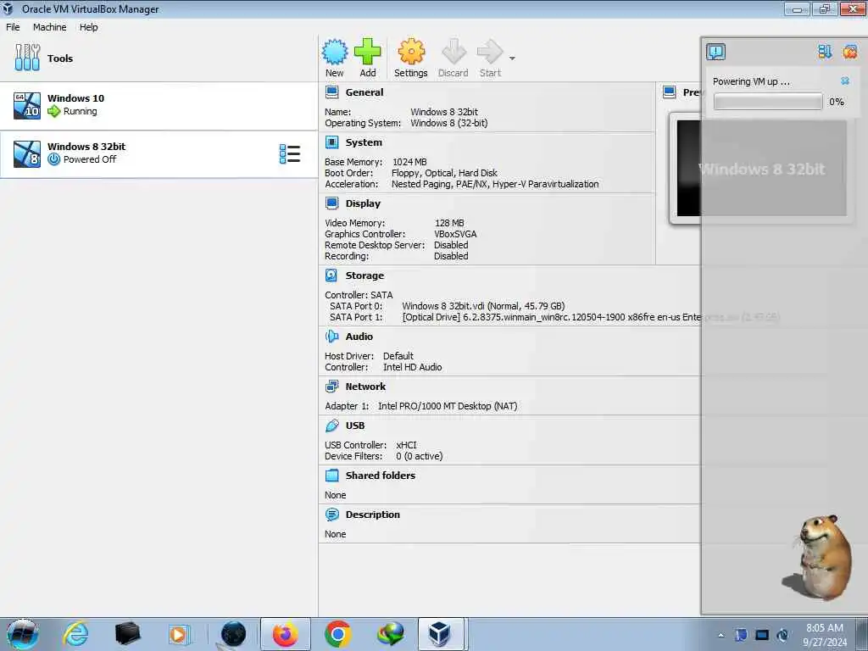Click the Windows 8 OS icon
This screenshot has width=868, height=651.
coord(26,154)
